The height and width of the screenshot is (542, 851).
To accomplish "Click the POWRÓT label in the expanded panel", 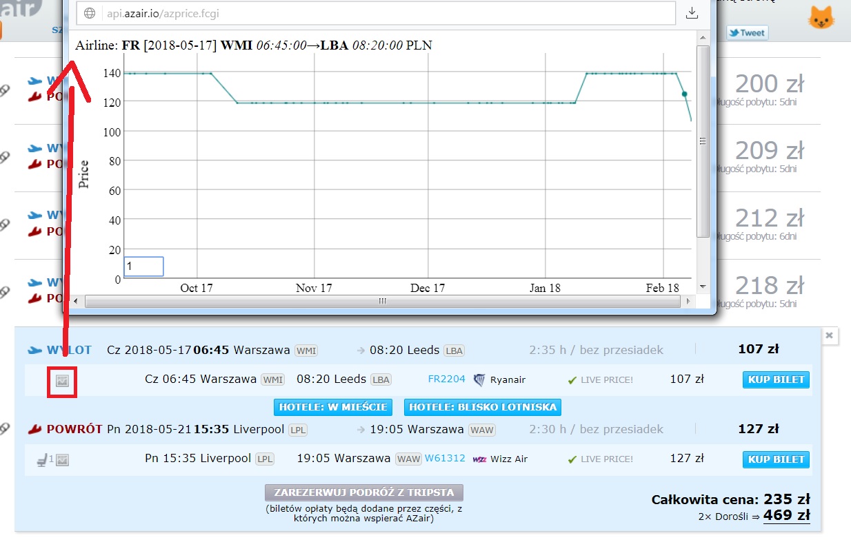I will tap(75, 429).
